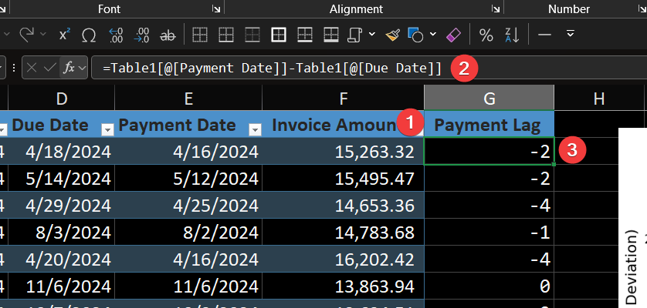Click the Sort A to Z icon
This screenshot has height=308, width=647.
tap(511, 35)
